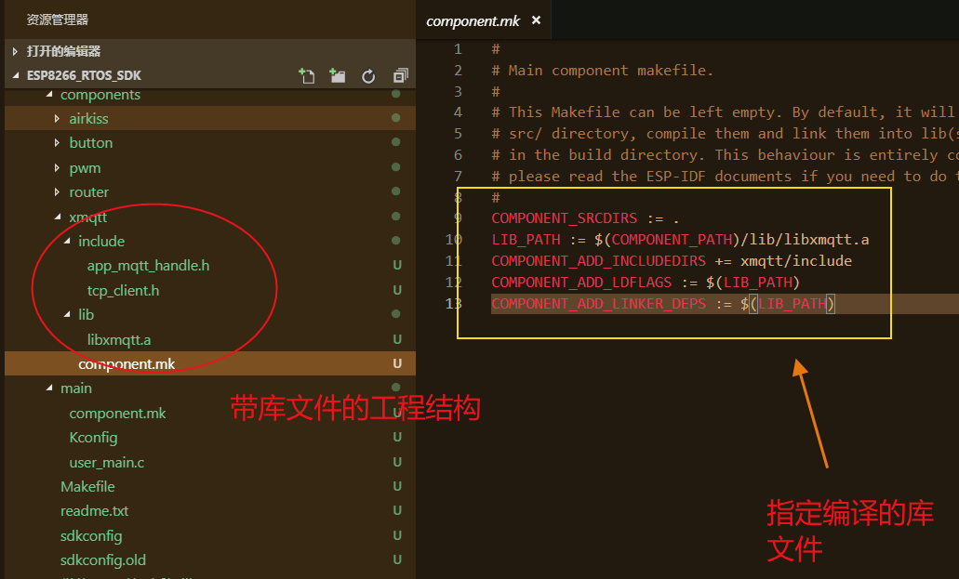Screen dimensions: 959x579
Task: Expand the airkiss folder
Action: (57, 118)
